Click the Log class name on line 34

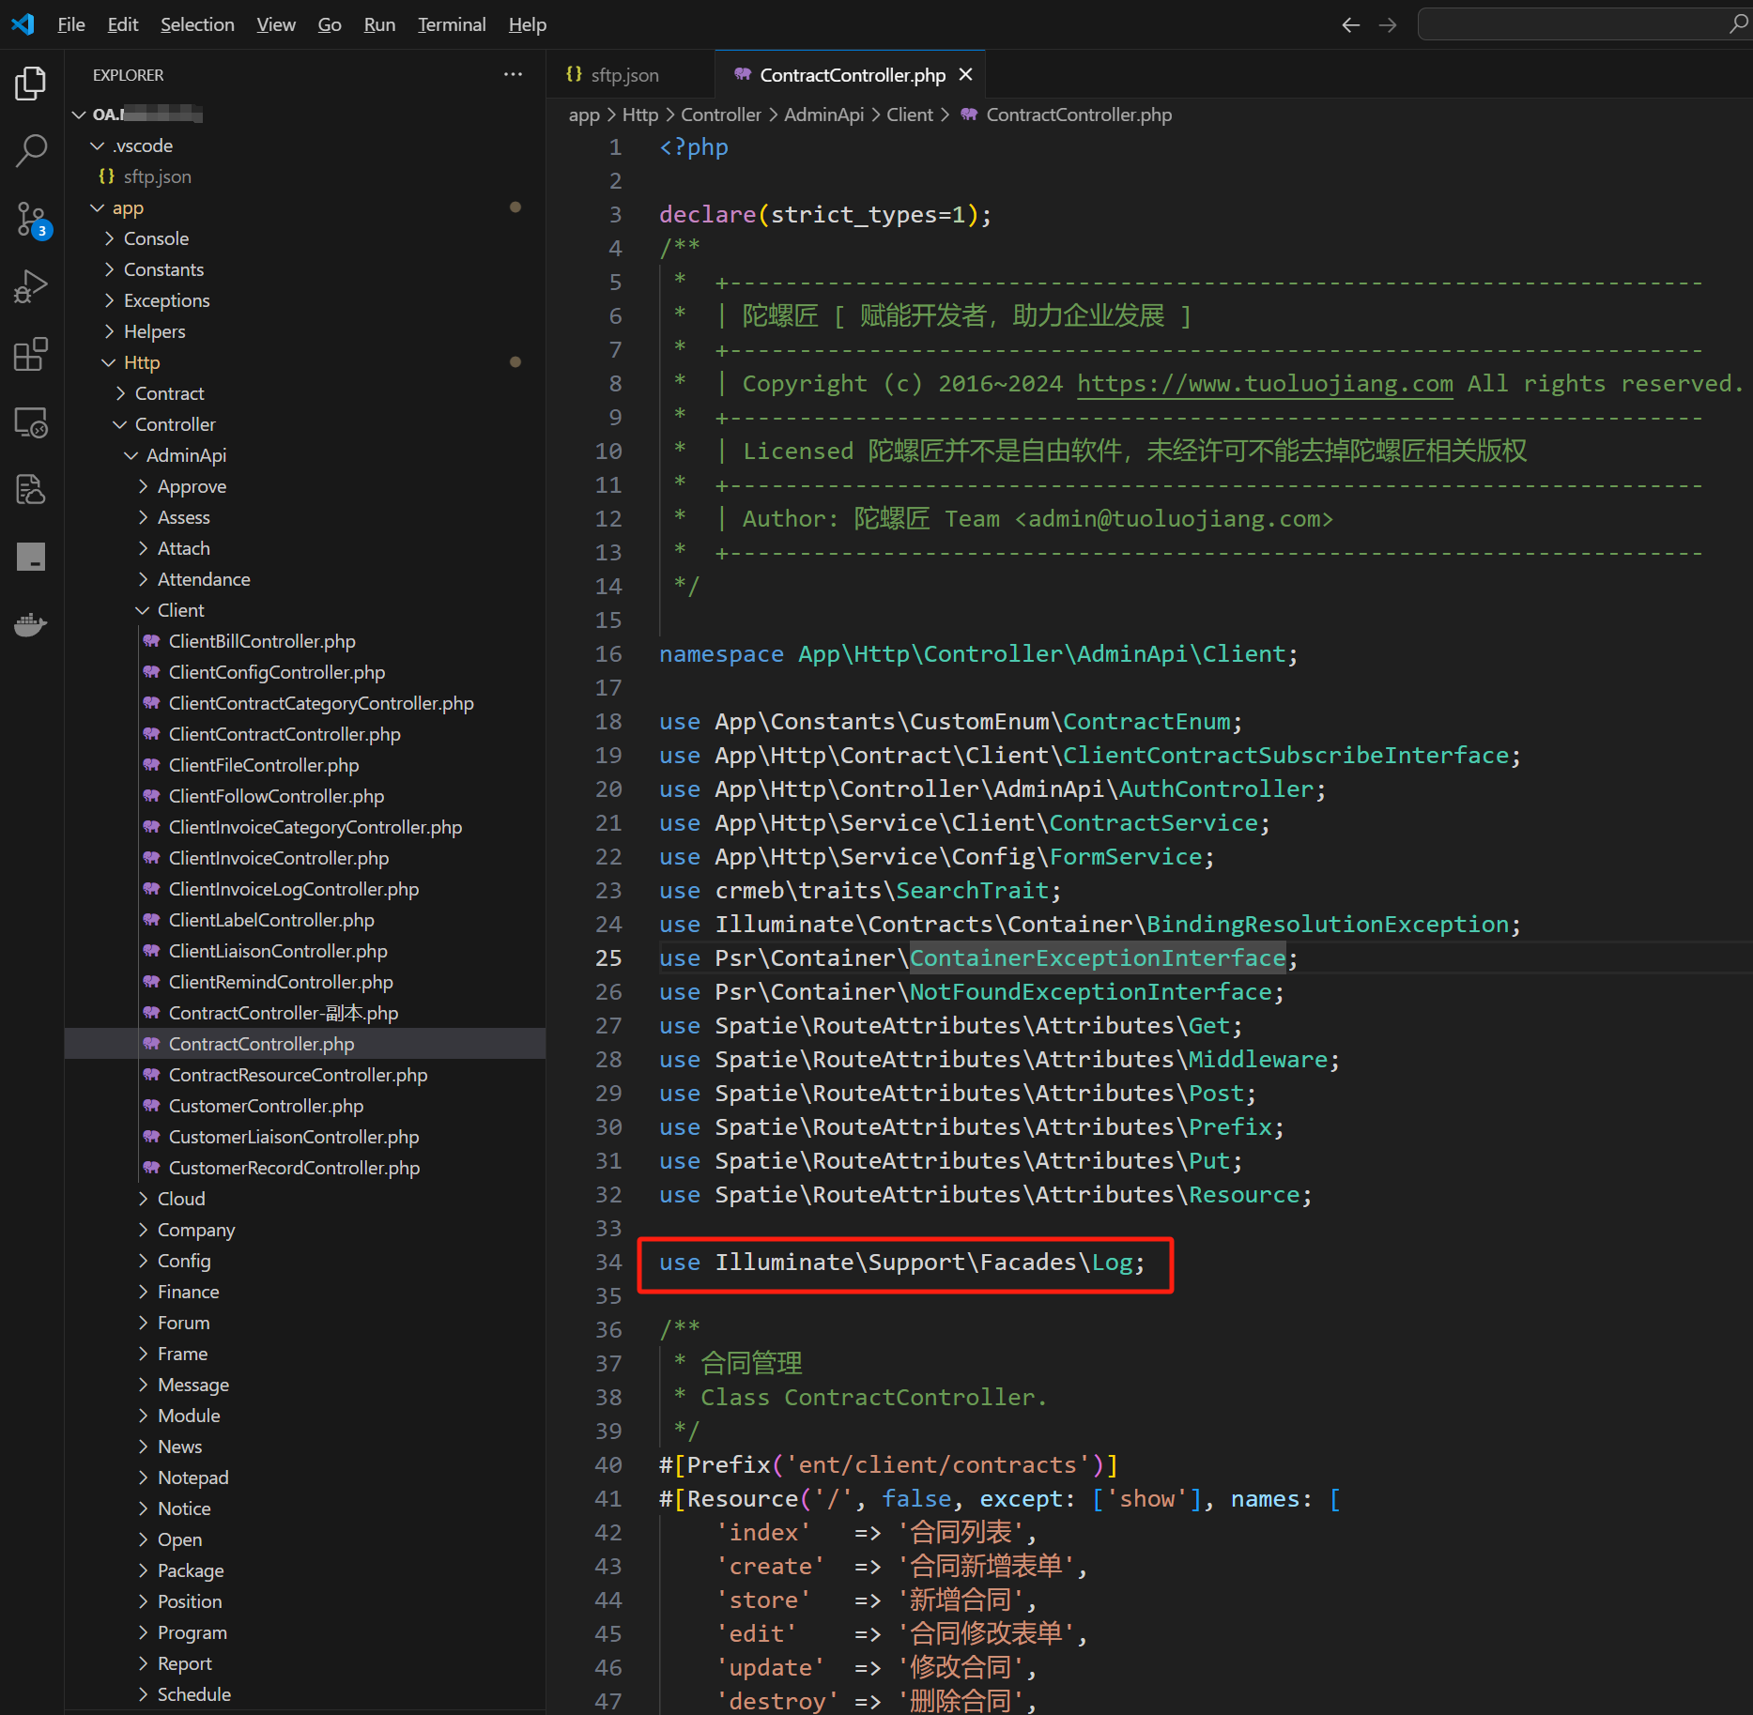coord(1113,1263)
